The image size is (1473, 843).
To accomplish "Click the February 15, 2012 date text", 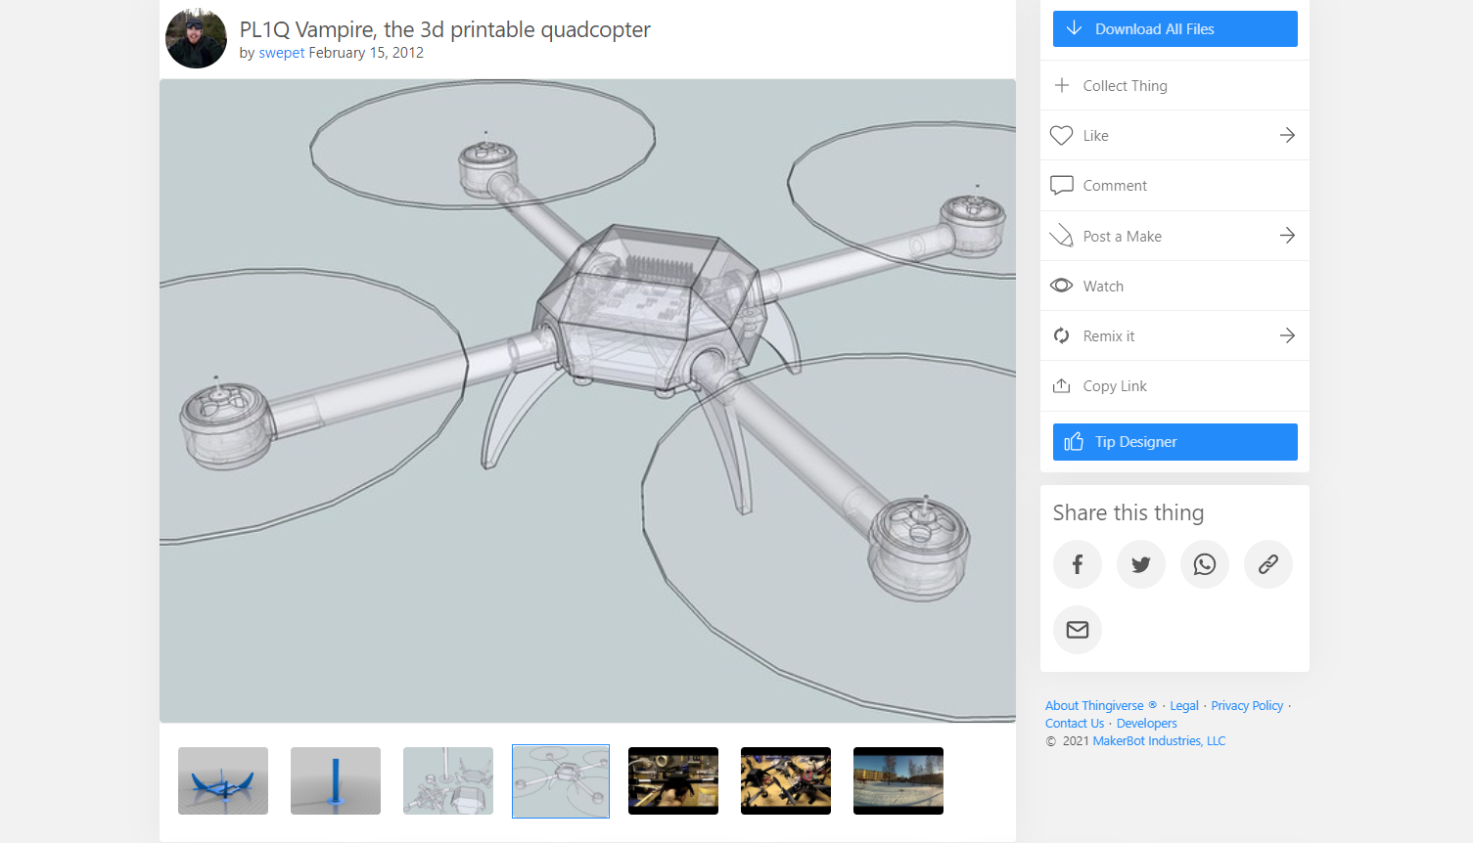I will 366,53.
